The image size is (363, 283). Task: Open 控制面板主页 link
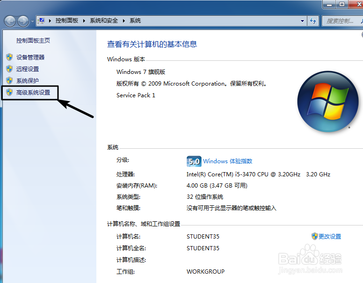click(33, 41)
